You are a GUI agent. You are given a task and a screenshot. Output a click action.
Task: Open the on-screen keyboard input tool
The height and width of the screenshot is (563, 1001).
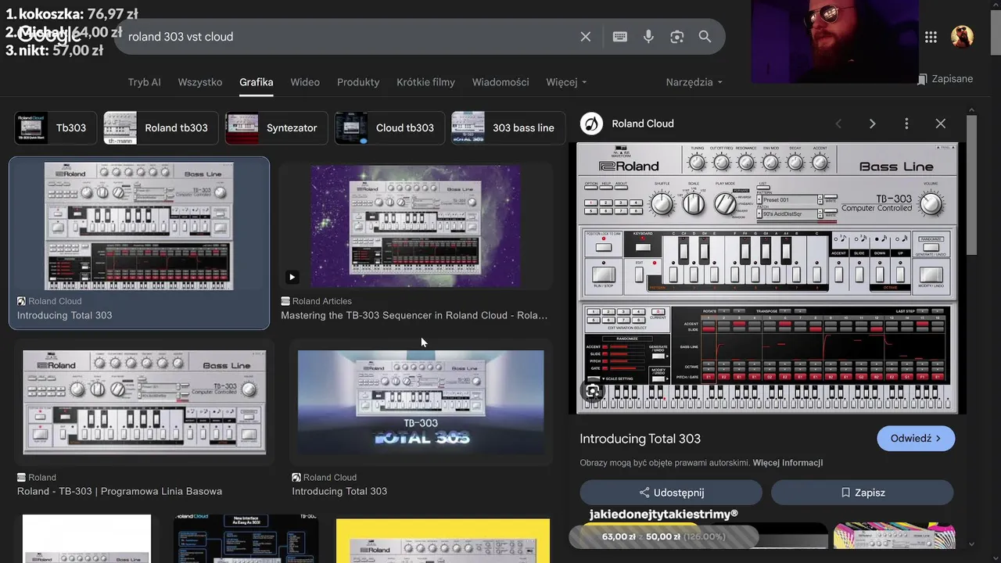(x=620, y=37)
